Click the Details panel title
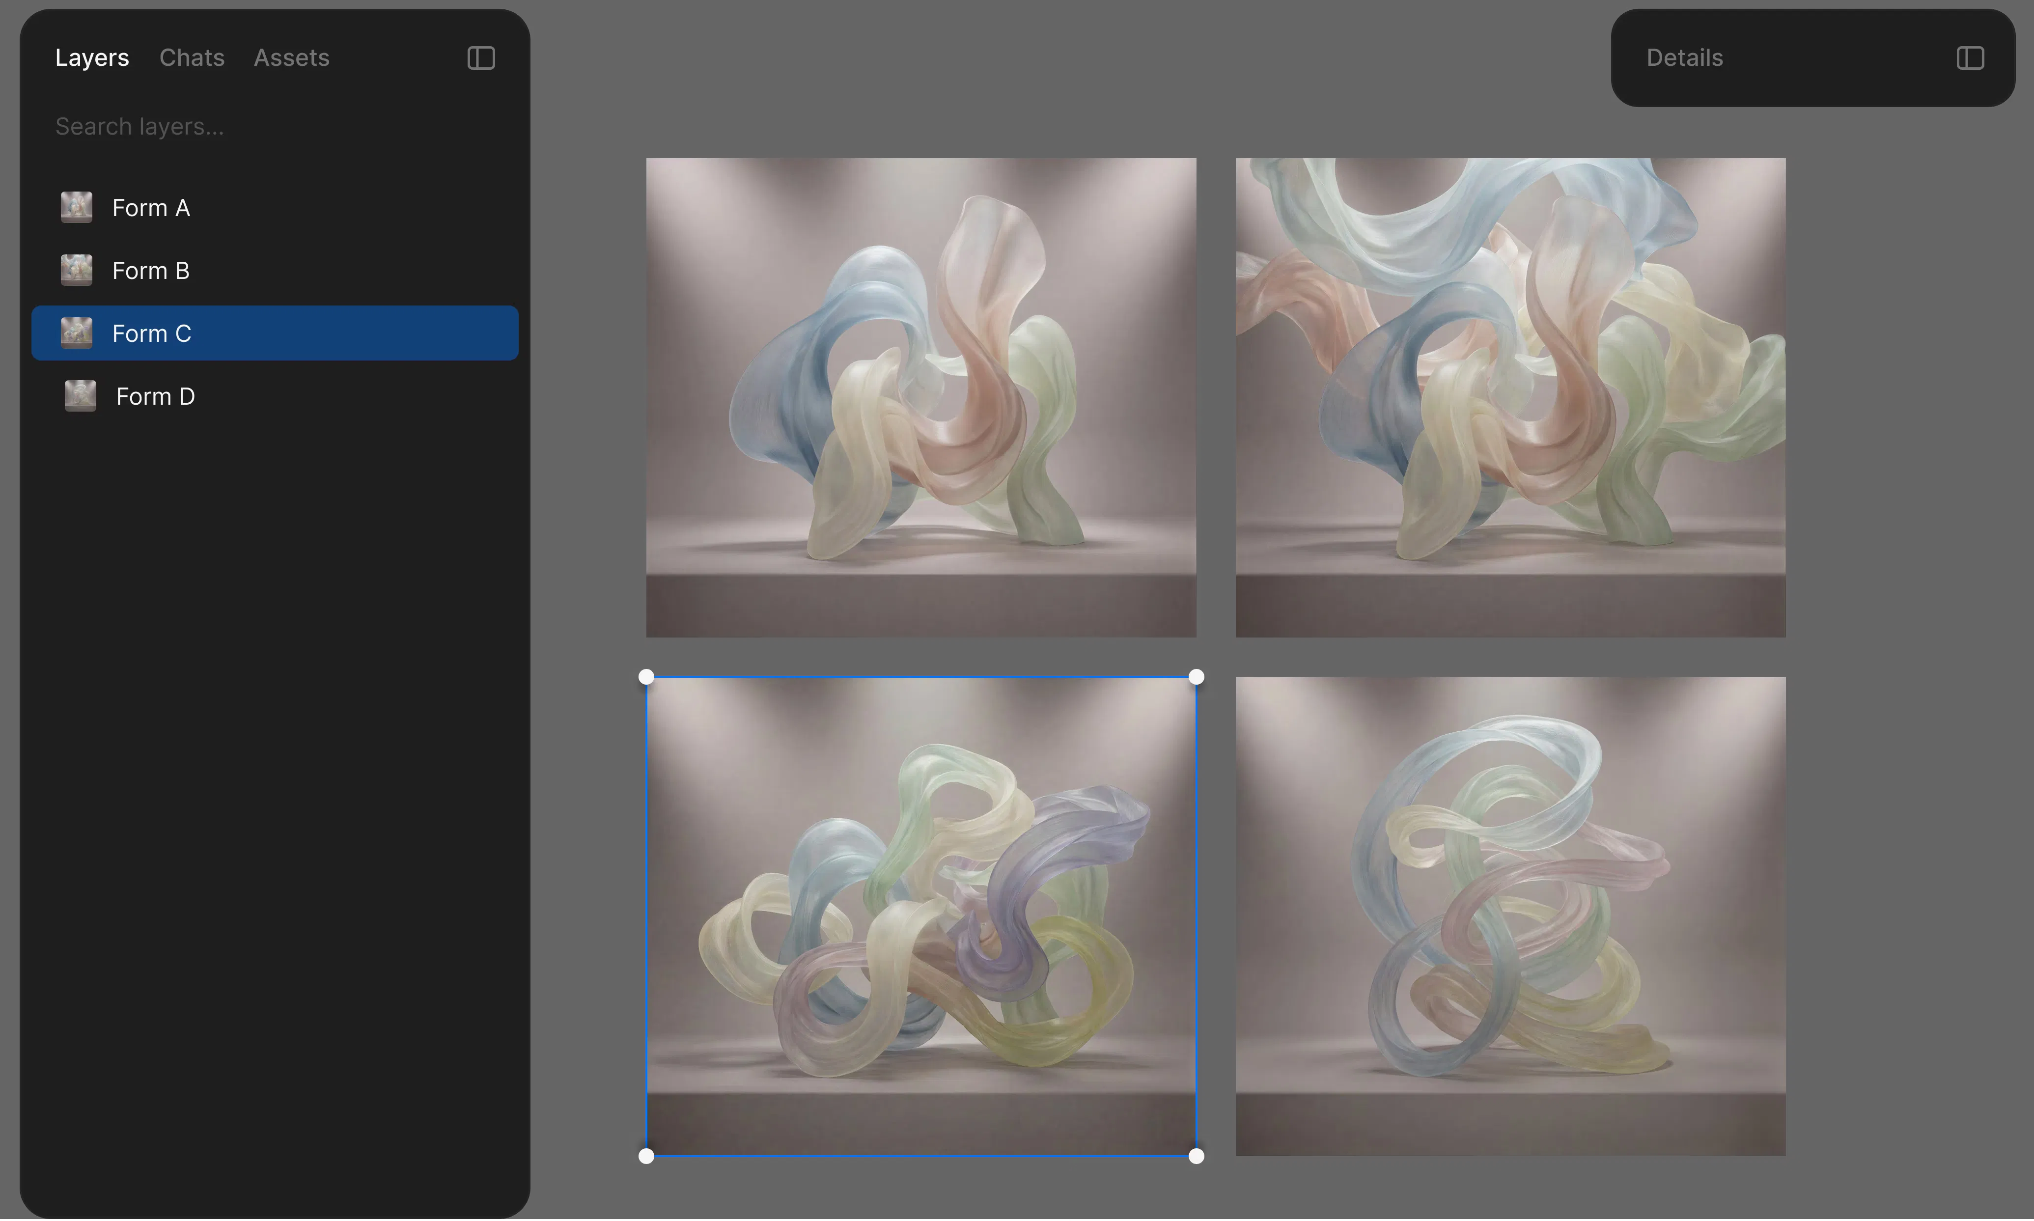Viewport: 2034px width, 1221px height. [x=1684, y=57]
